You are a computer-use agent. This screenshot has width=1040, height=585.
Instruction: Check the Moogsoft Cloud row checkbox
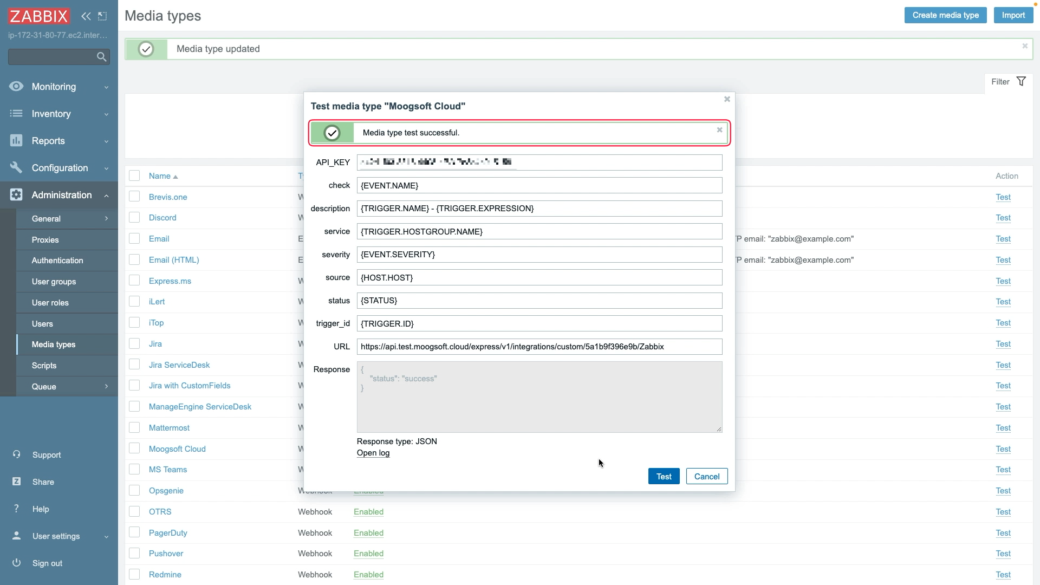click(x=134, y=448)
